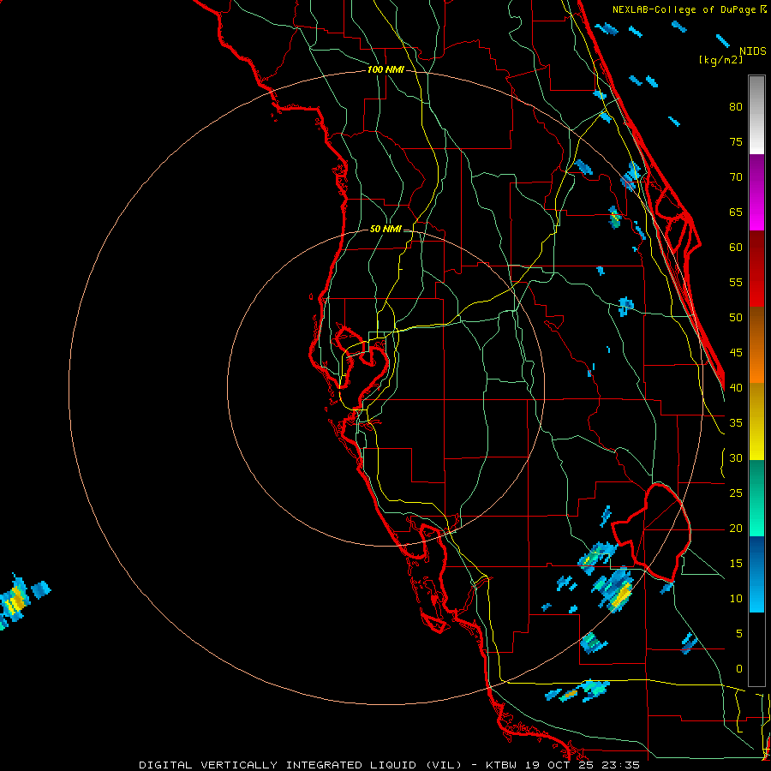Viewport: 771px width, 771px height.
Task: Click the yellow-cored storm cell in the Gulf
Action: click(15, 601)
